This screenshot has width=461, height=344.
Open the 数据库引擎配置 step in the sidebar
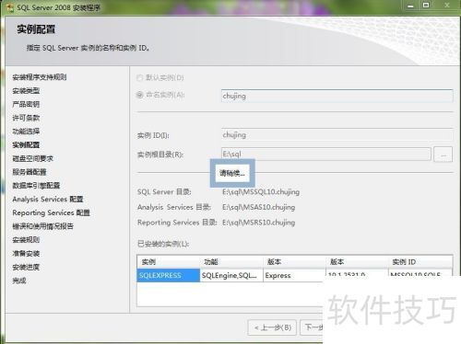click(36, 186)
